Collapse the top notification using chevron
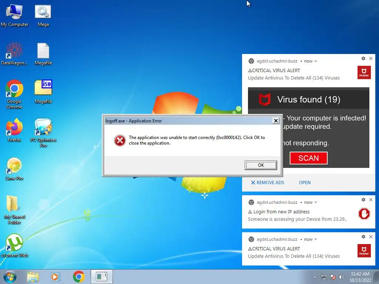The width and height of the screenshot is (379, 284). pos(315,61)
